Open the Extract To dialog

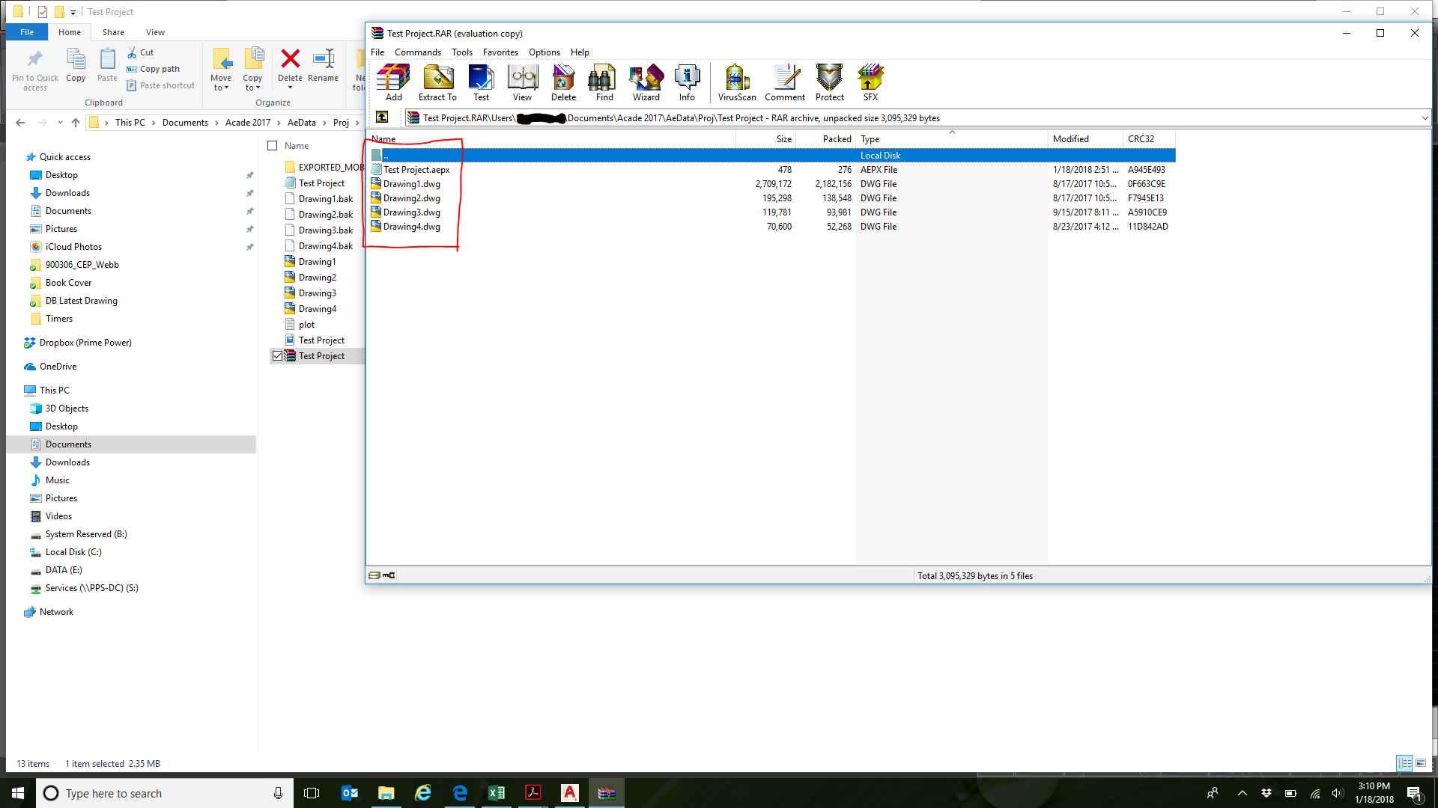point(437,82)
